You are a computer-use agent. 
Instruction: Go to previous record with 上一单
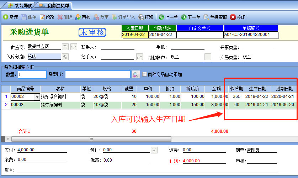click(x=169, y=17)
